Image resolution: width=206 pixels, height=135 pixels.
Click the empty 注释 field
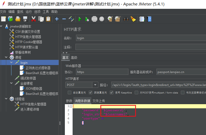[141, 47]
